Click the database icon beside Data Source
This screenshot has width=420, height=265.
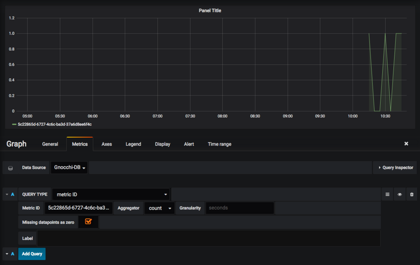click(10, 168)
